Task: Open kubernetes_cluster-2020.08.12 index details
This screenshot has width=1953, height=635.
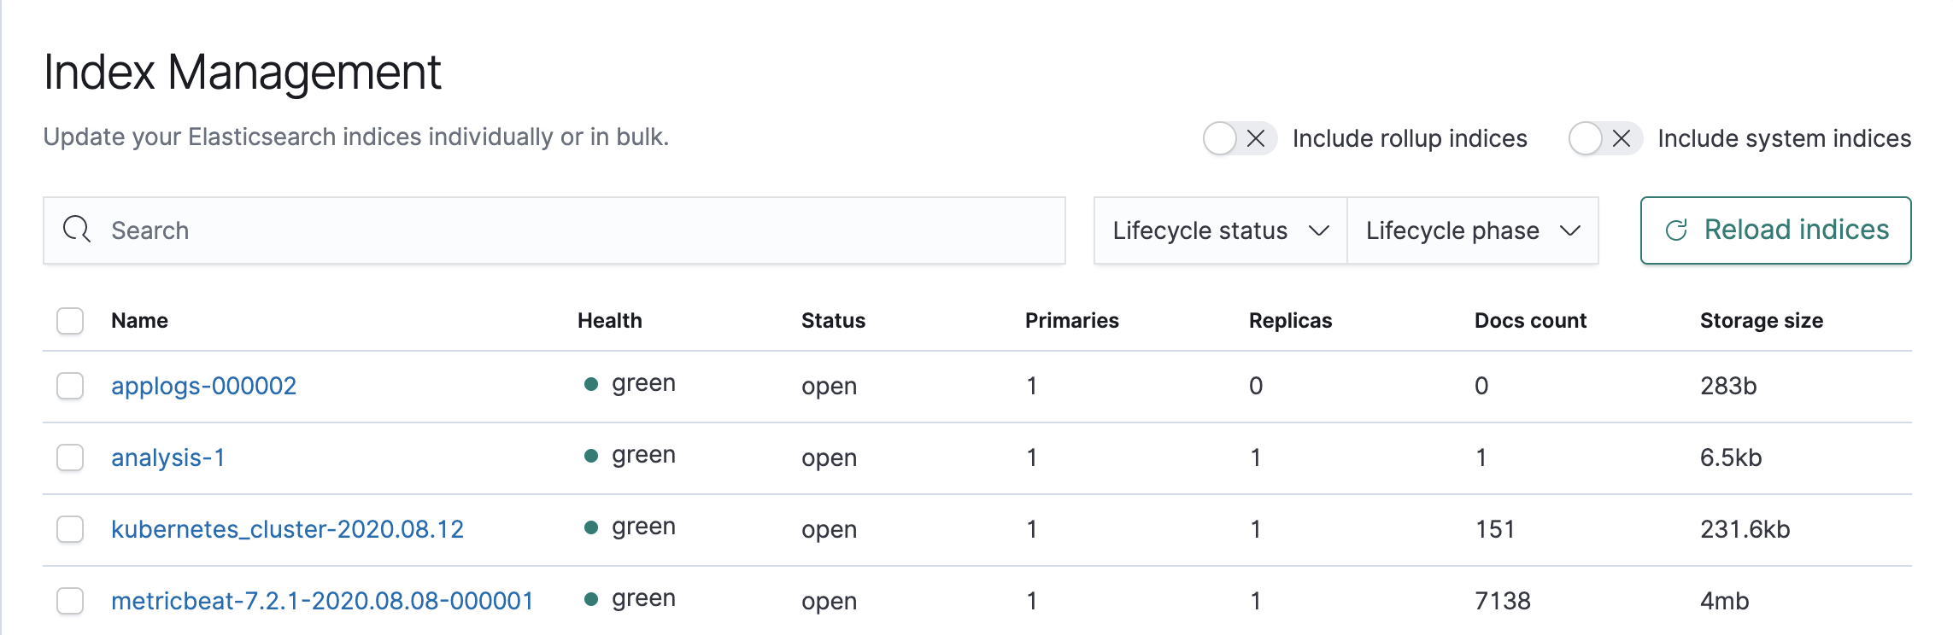Action: point(287,529)
